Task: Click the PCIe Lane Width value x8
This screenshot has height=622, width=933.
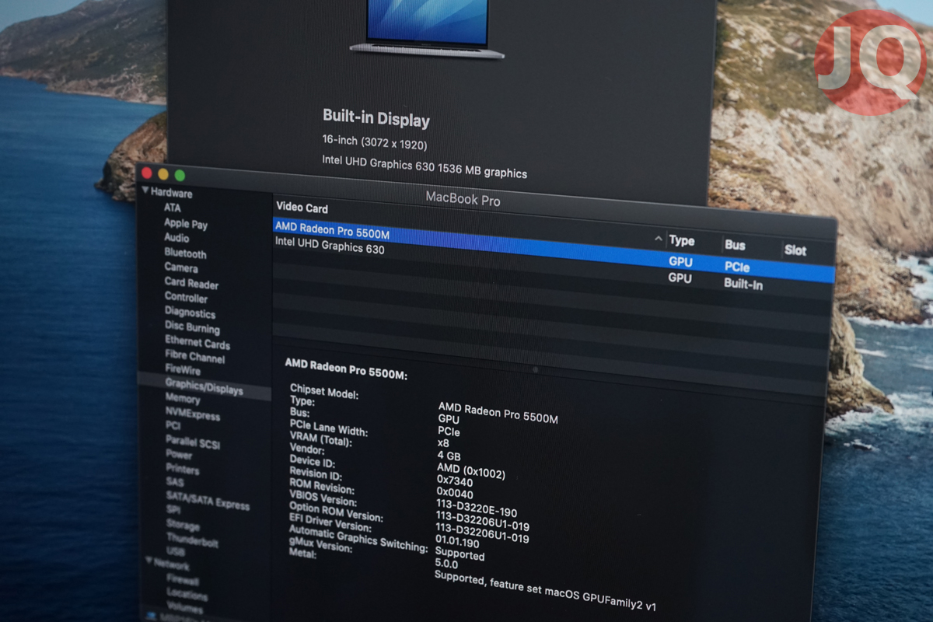Action: point(443,443)
